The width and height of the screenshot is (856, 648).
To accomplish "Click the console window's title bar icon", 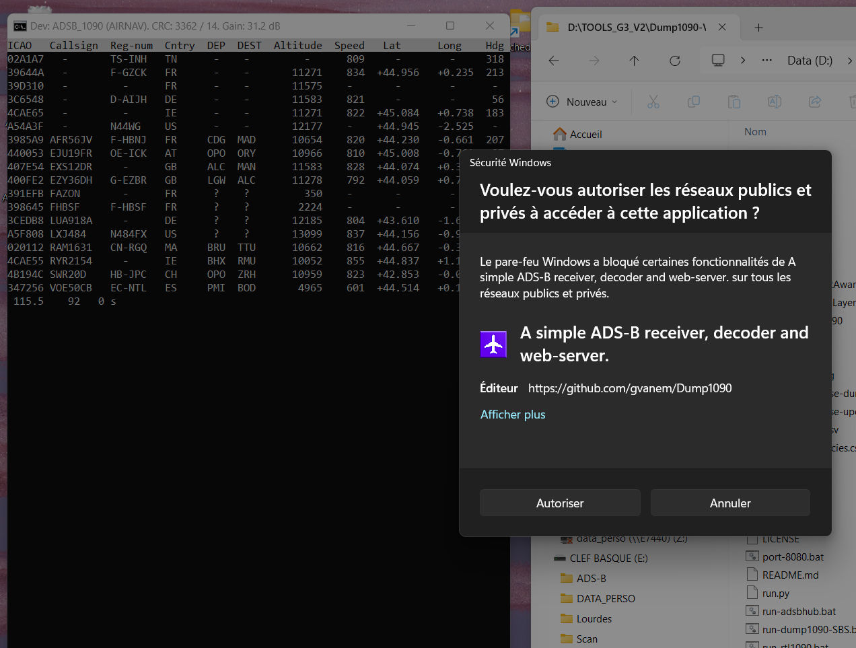I will point(20,26).
